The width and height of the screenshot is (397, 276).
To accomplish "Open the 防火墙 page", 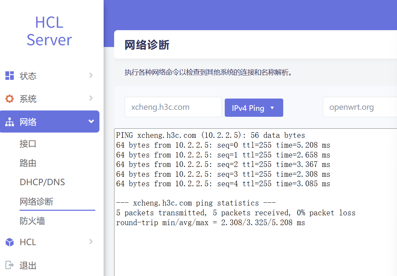I will 32,221.
